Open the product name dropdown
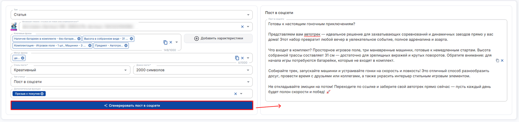Viewport: 519px width, 122px height. pos(248,27)
